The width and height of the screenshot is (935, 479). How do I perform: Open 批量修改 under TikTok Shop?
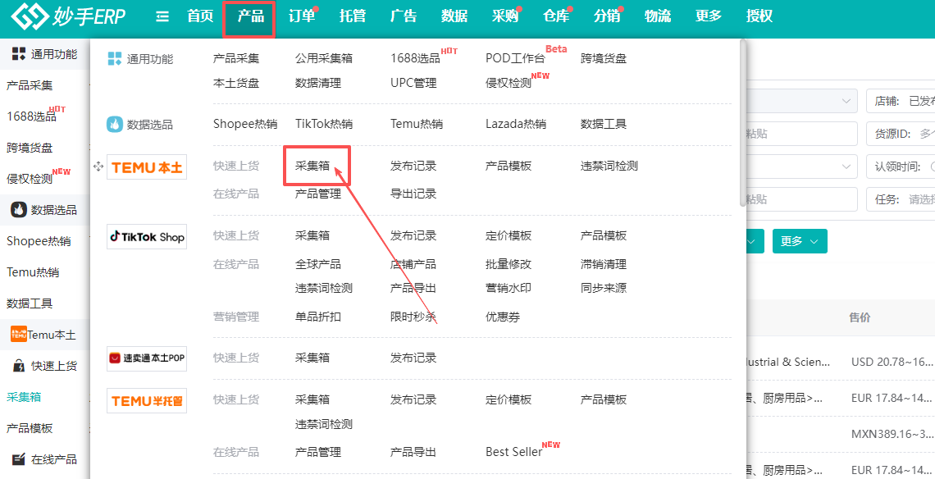[x=509, y=264]
